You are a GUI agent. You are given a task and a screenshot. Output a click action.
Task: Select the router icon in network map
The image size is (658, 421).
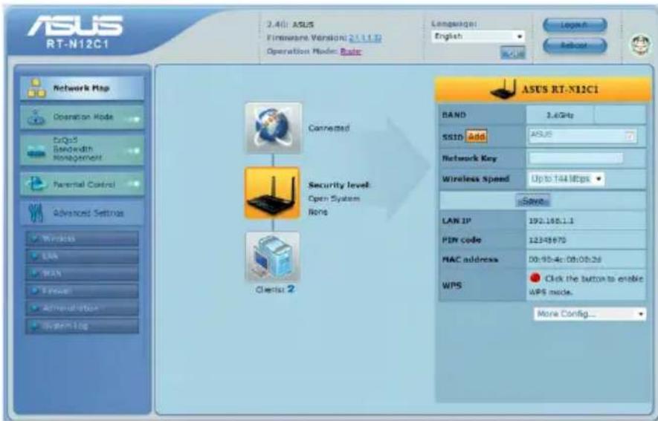point(272,193)
